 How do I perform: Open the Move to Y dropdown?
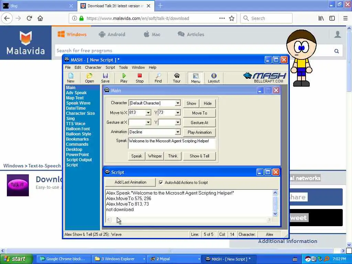click(x=178, y=112)
